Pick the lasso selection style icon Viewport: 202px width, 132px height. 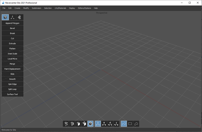point(136,124)
